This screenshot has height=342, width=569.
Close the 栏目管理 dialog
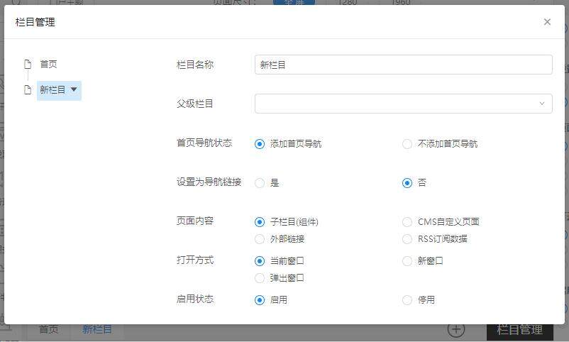coord(547,22)
